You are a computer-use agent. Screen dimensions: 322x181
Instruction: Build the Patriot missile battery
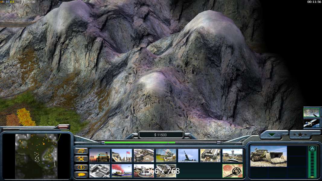tap(166, 156)
